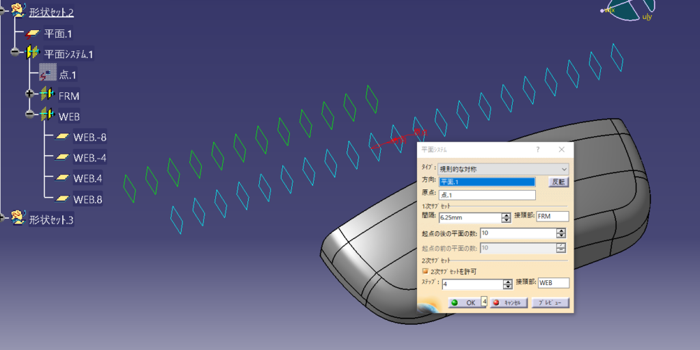This screenshot has width=700, height=350.
Task: Close the 平面システム dialog
Action: (x=562, y=150)
